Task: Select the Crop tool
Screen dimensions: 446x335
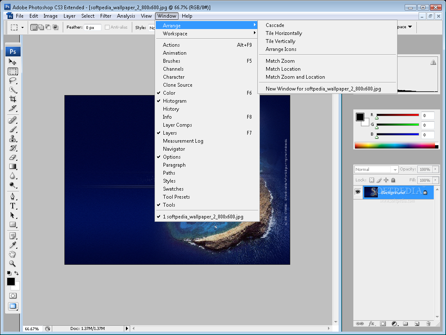Action: coord(13,99)
